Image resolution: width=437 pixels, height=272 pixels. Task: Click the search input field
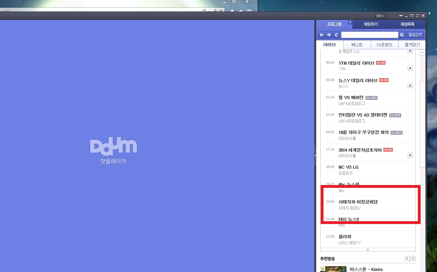369,35
